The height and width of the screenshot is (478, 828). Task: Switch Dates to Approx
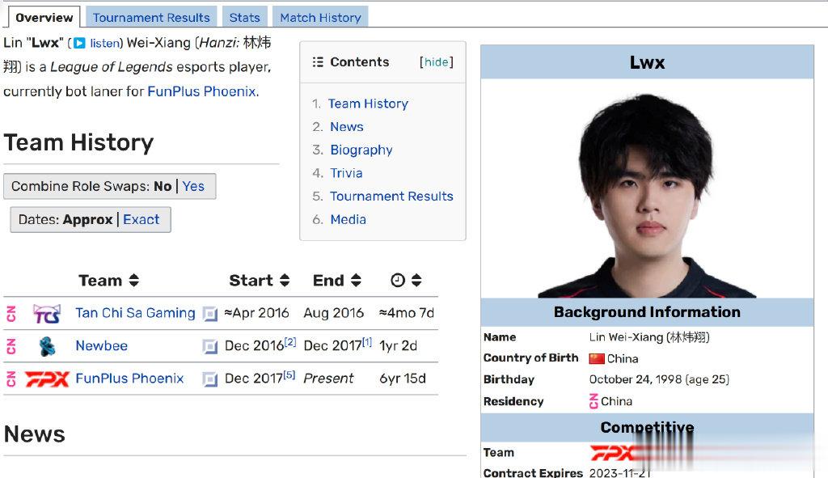click(87, 220)
